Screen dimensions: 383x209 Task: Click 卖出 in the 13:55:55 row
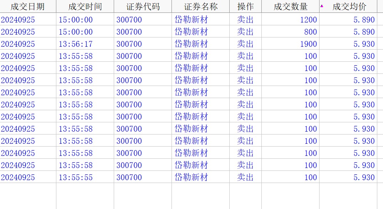pyautogui.click(x=245, y=177)
